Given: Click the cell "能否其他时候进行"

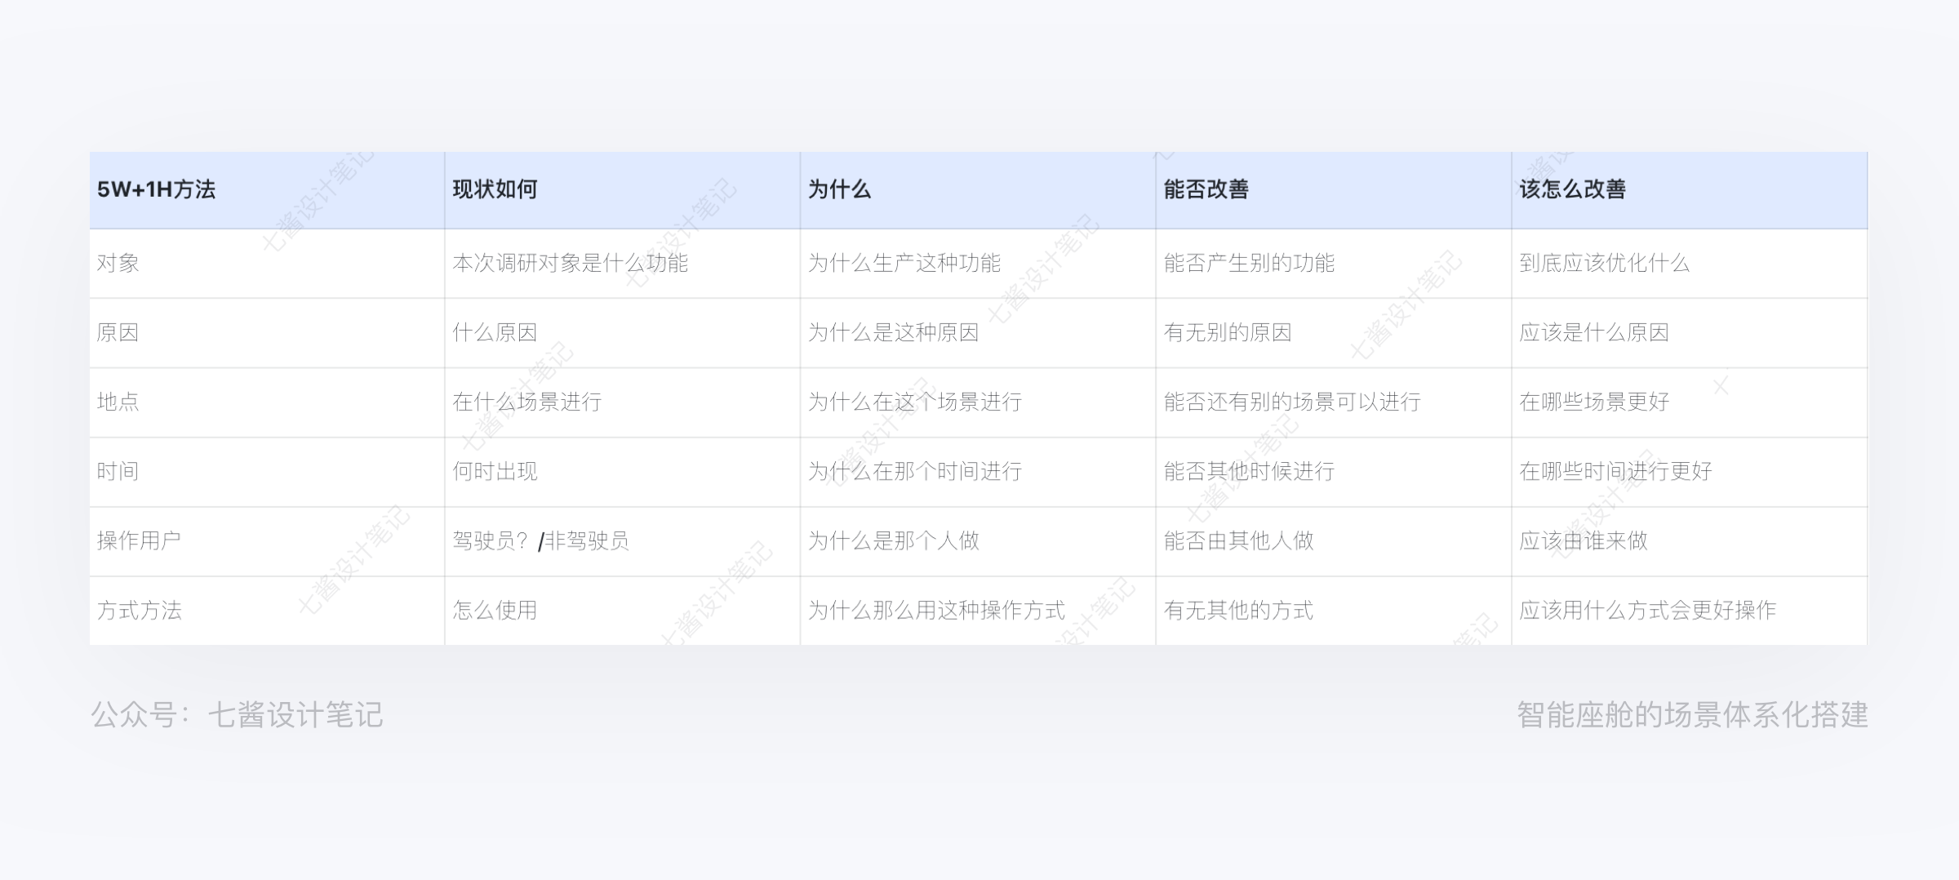Looking at the screenshot, I should click(x=1334, y=471).
